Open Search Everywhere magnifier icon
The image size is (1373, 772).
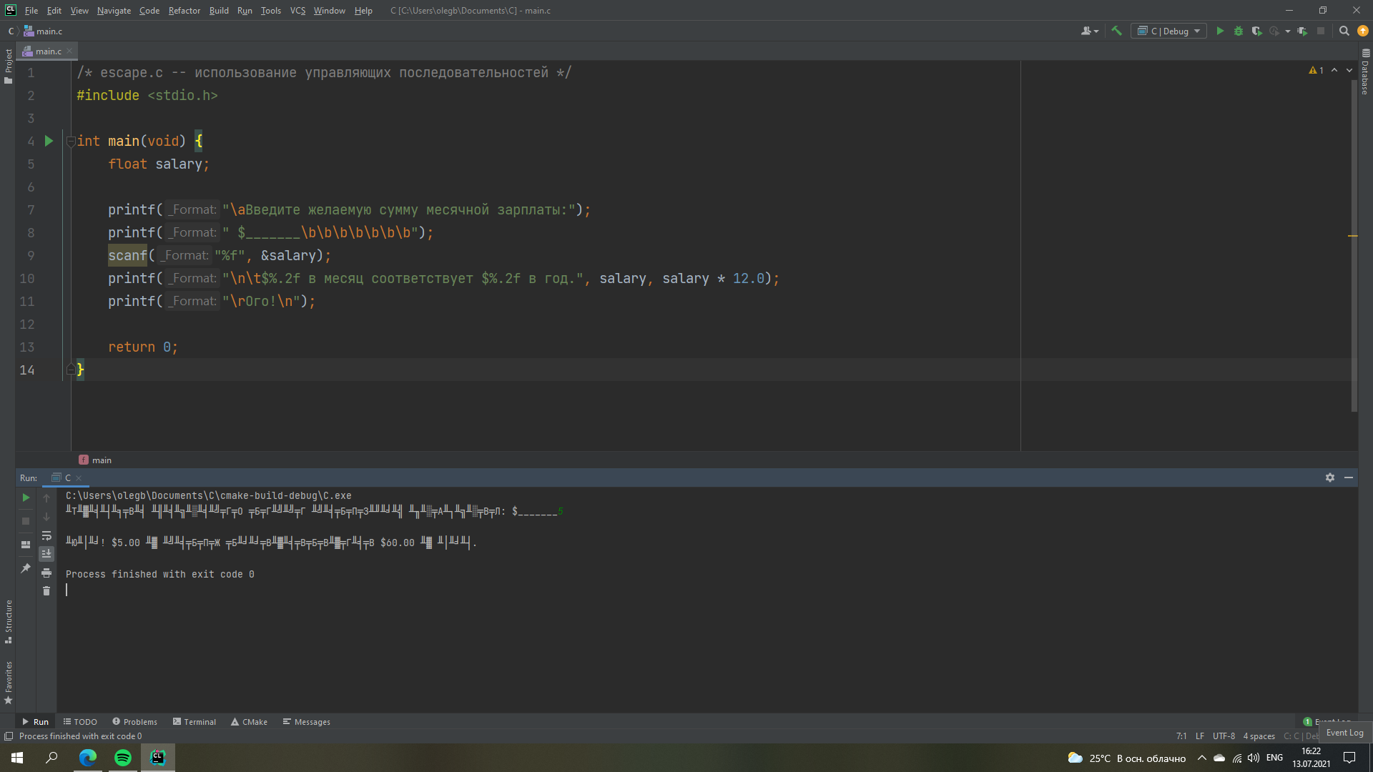[x=1344, y=31]
